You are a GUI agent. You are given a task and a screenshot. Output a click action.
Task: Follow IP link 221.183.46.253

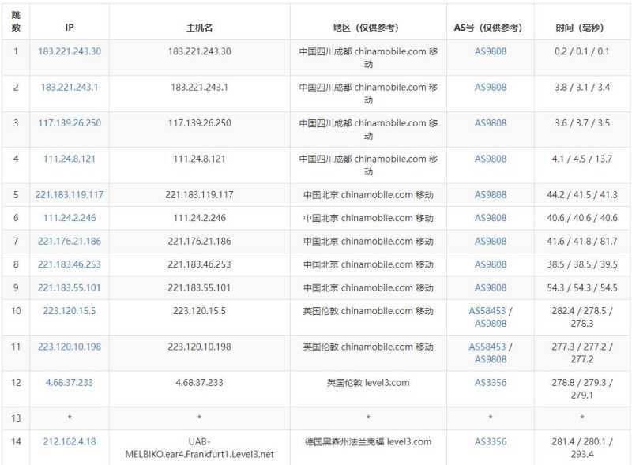tap(70, 264)
